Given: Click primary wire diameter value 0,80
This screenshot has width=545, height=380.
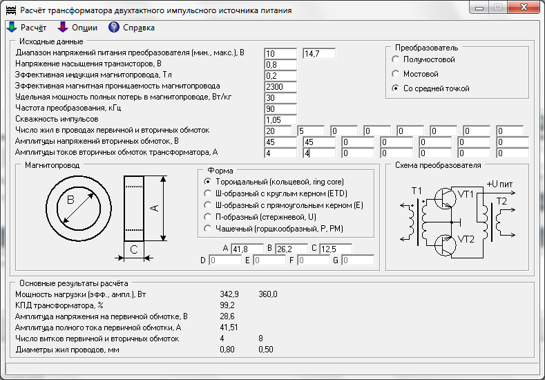Looking at the screenshot, I should [x=227, y=350].
